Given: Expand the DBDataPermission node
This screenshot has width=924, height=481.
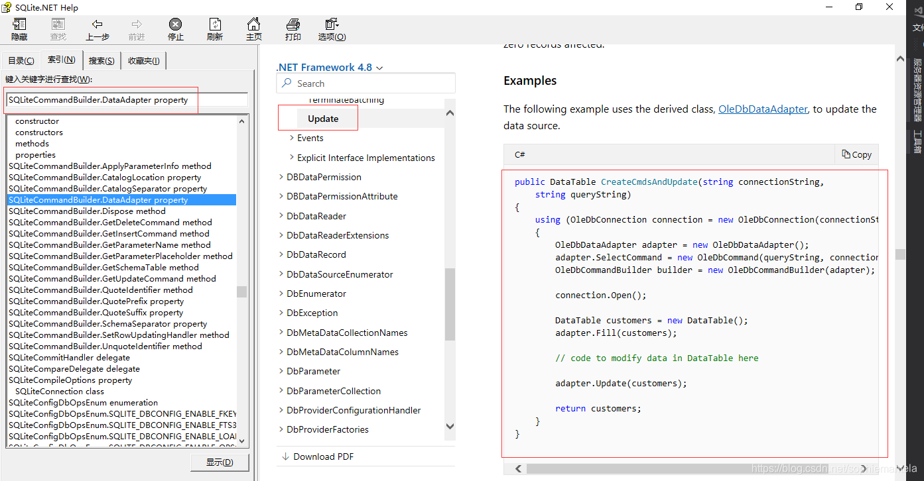Looking at the screenshot, I should pyautogui.click(x=281, y=177).
